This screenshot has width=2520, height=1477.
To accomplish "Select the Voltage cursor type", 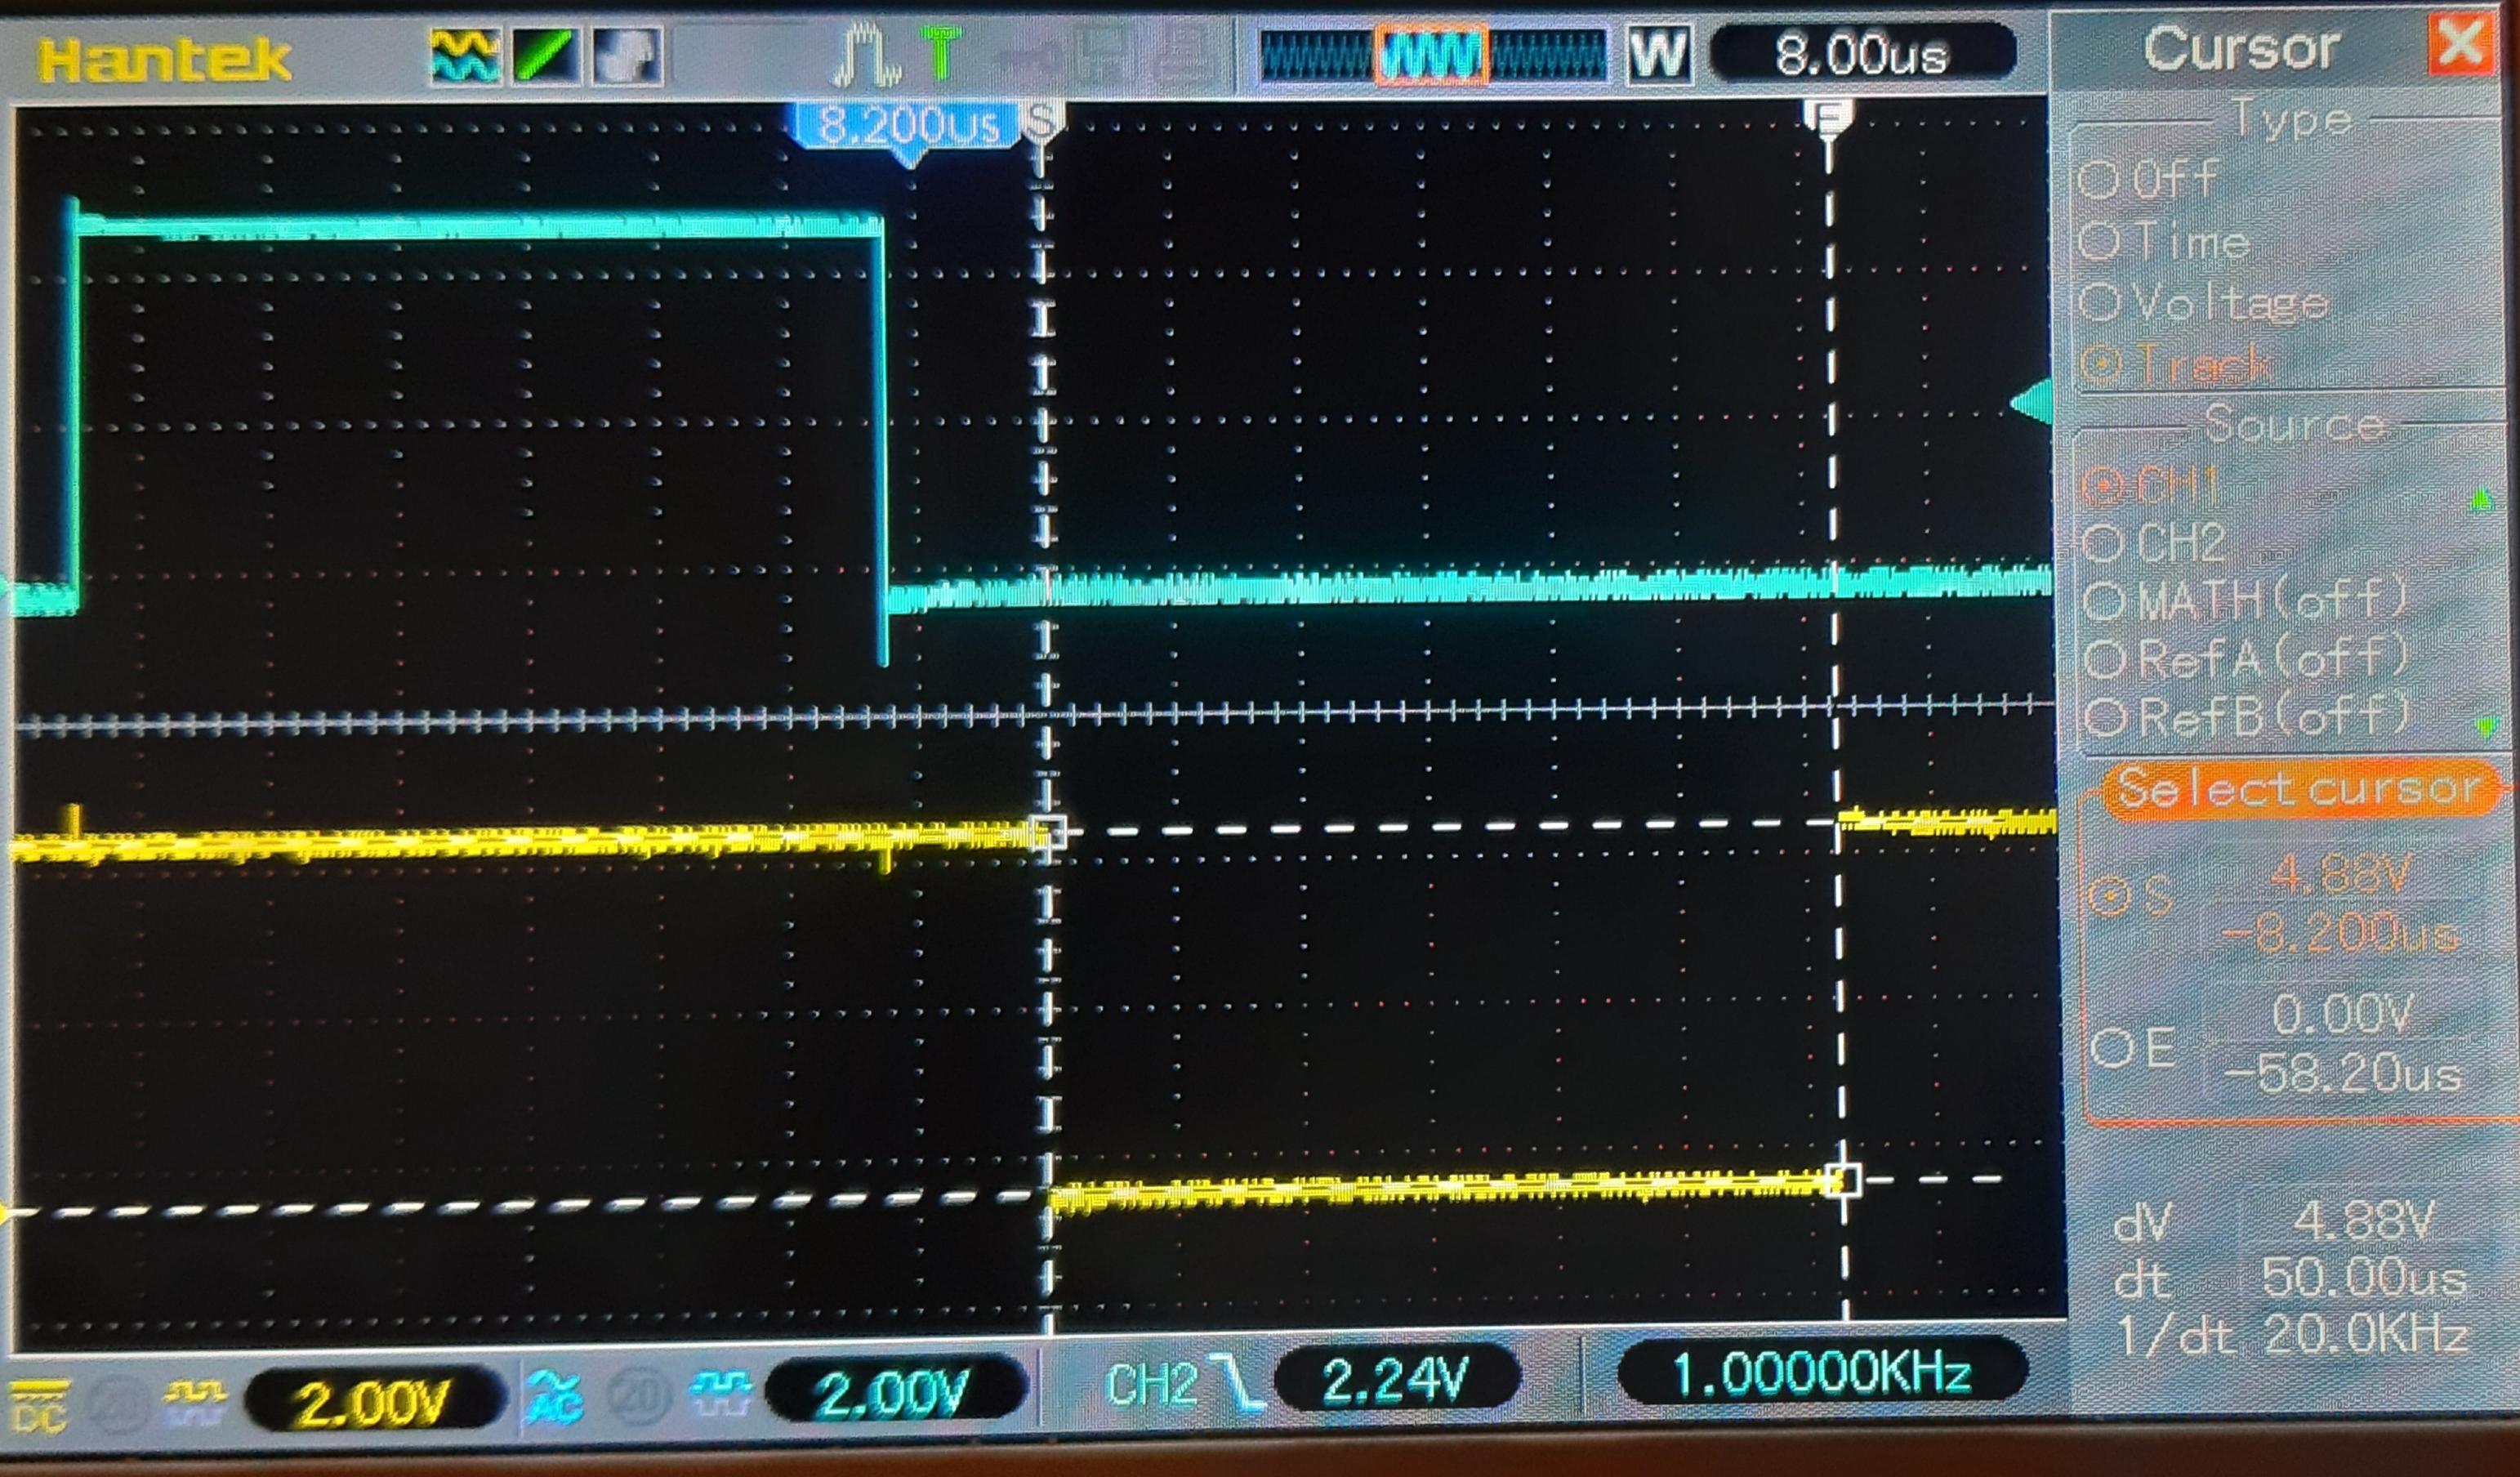I will (2100, 303).
